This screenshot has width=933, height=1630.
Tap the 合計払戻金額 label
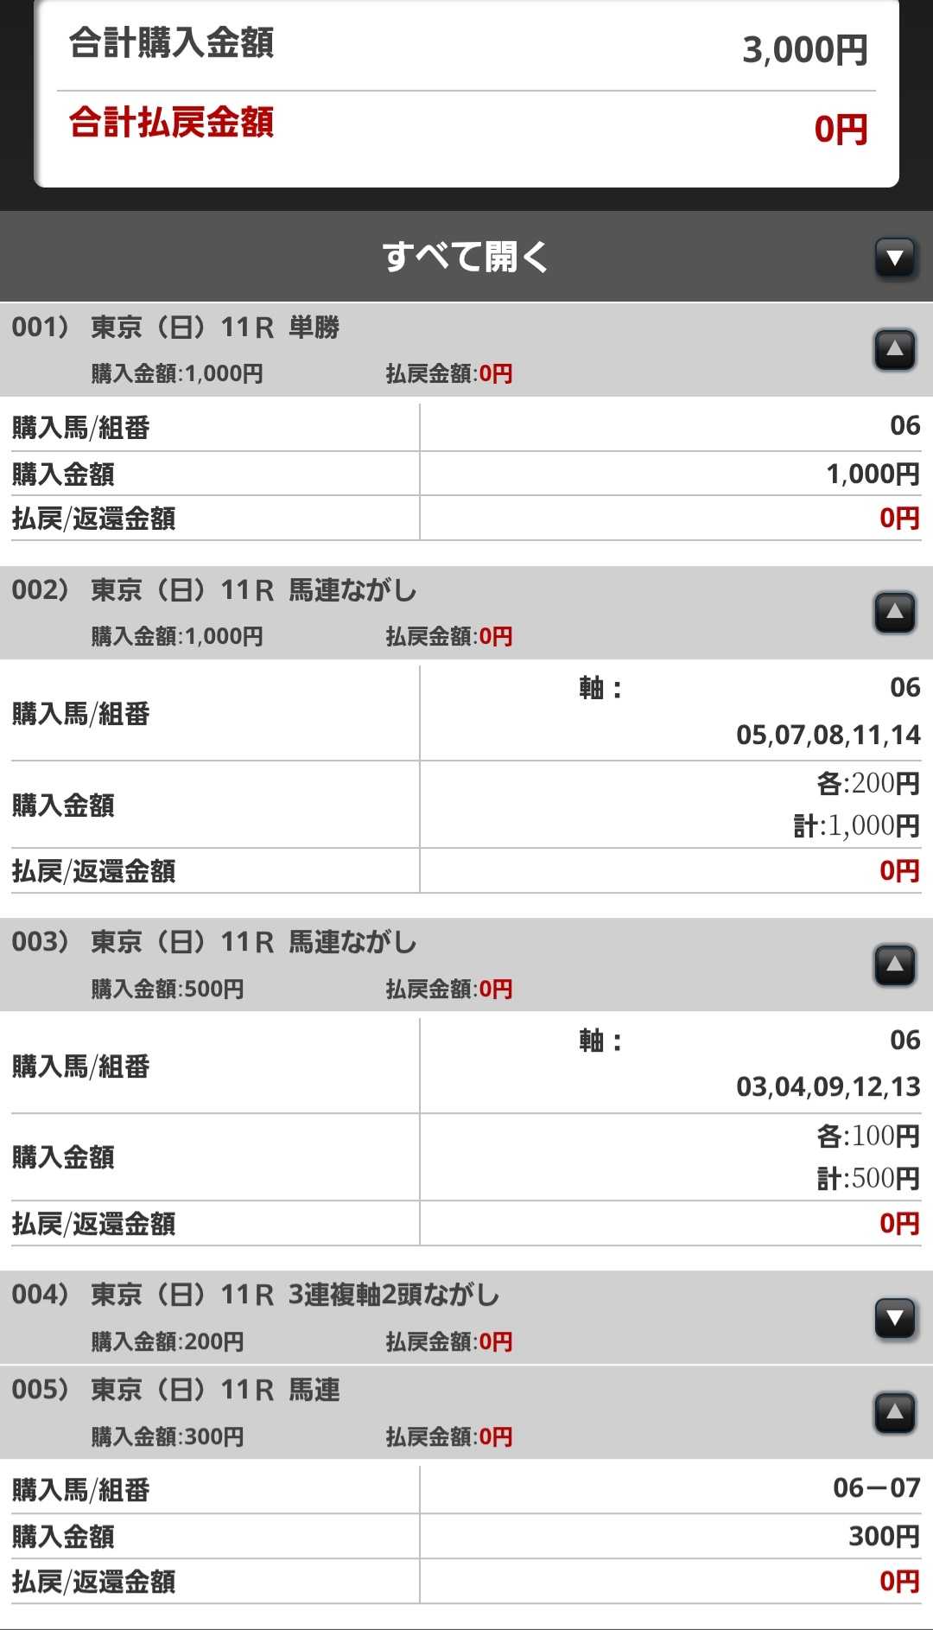pos(171,123)
